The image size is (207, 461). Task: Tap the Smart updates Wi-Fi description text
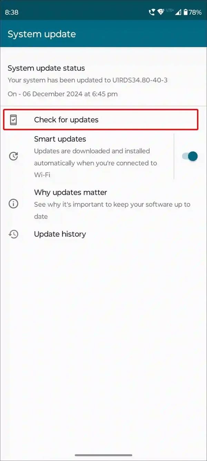pyautogui.click(x=96, y=163)
